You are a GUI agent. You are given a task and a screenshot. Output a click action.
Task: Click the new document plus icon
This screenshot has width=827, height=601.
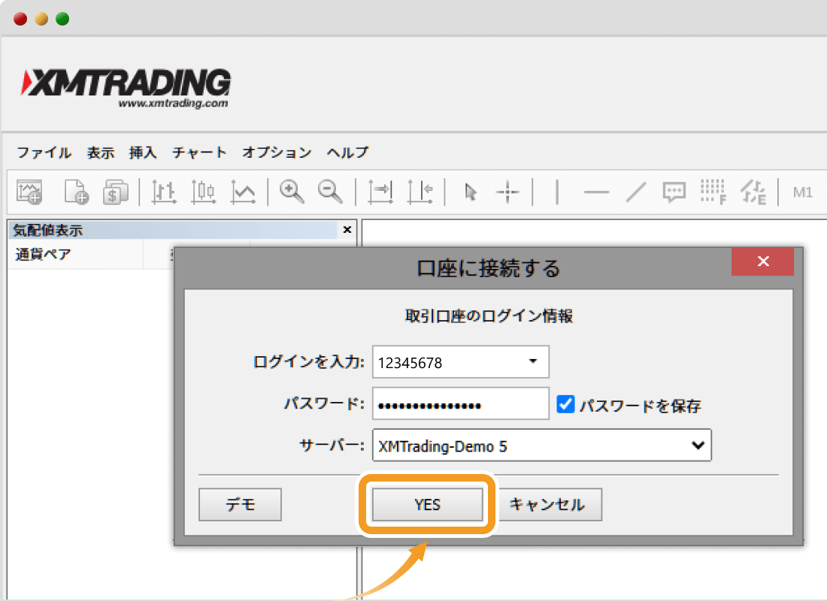pyautogui.click(x=76, y=192)
